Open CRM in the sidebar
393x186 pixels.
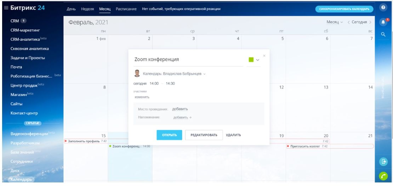click(15, 21)
